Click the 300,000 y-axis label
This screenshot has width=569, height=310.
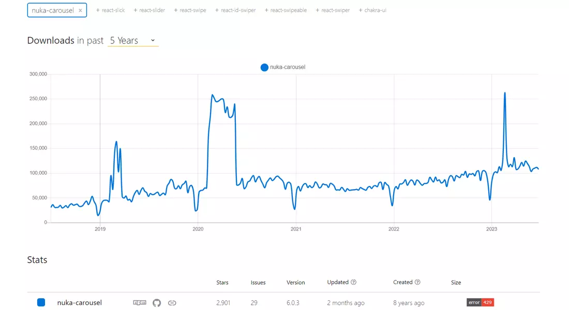click(x=38, y=74)
